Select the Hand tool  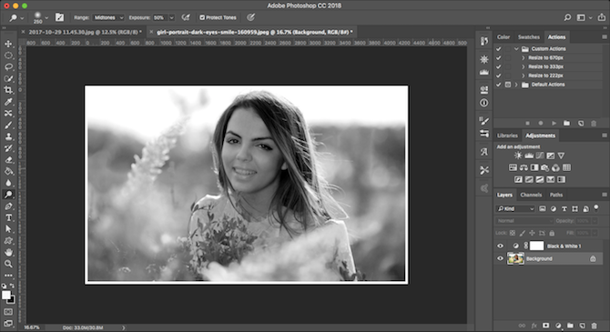coord(8,252)
